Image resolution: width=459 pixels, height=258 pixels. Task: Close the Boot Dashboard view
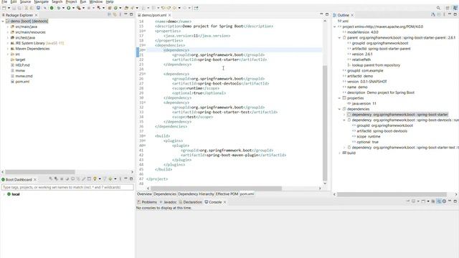[x=35, y=179]
